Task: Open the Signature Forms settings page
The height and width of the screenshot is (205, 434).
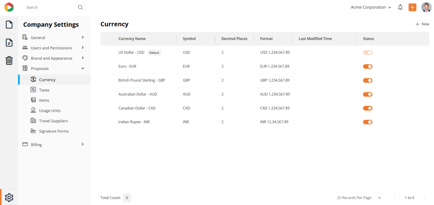Action: [54, 131]
